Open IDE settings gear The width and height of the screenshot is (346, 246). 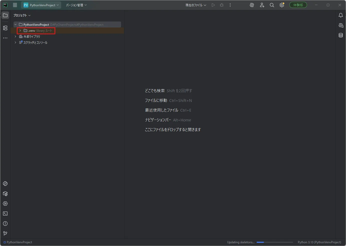pos(282,5)
